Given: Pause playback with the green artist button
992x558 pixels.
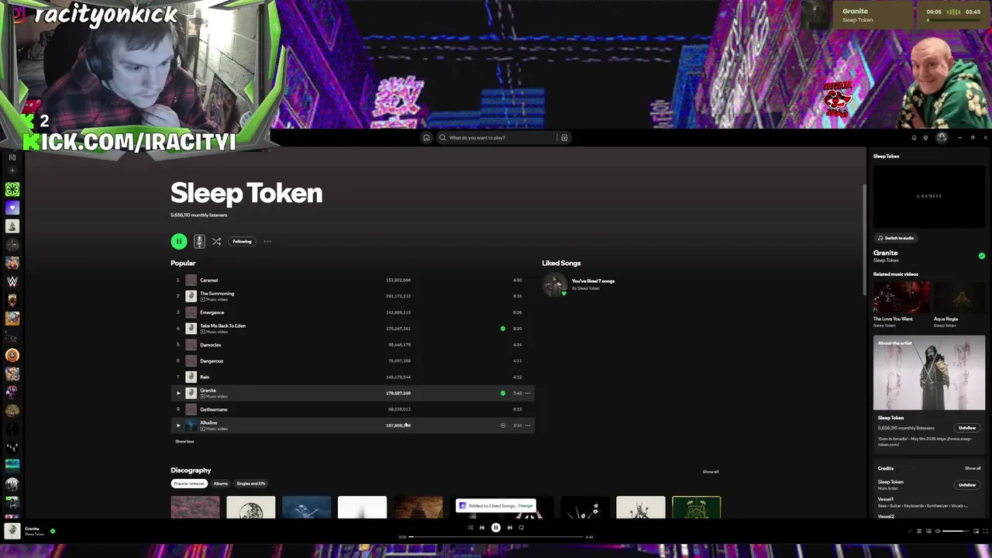Looking at the screenshot, I should tap(179, 242).
